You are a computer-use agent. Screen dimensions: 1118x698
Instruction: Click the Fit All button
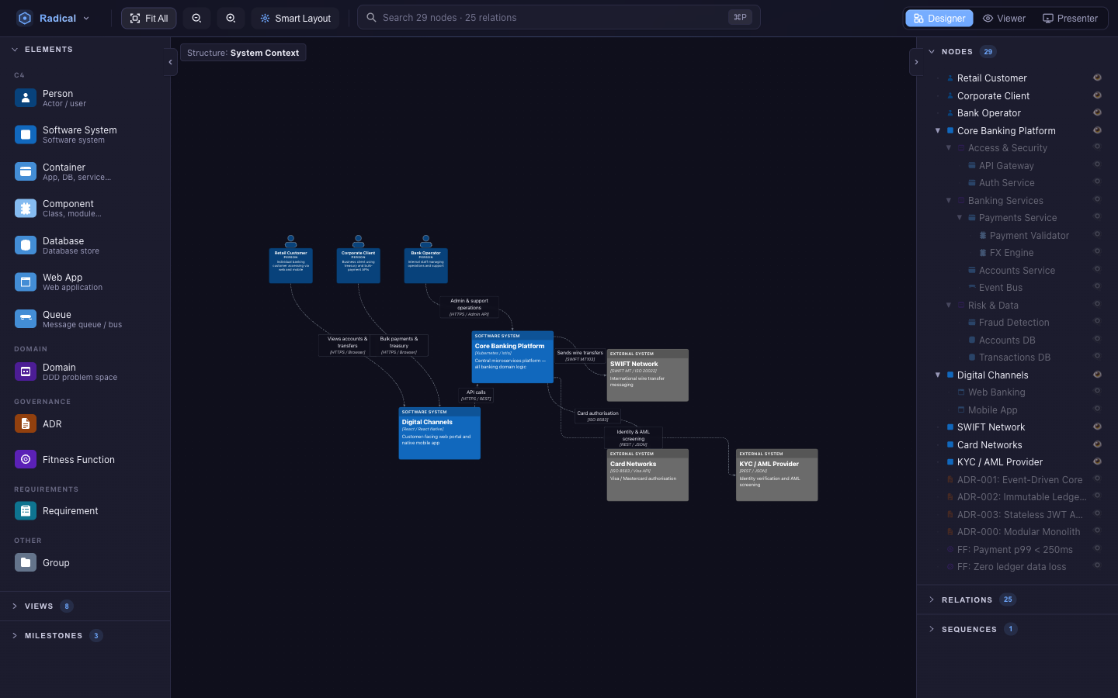[x=149, y=18]
